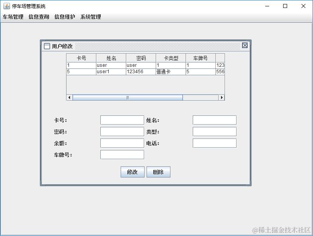
Task: Click the 删除 button
Action: [158, 172]
